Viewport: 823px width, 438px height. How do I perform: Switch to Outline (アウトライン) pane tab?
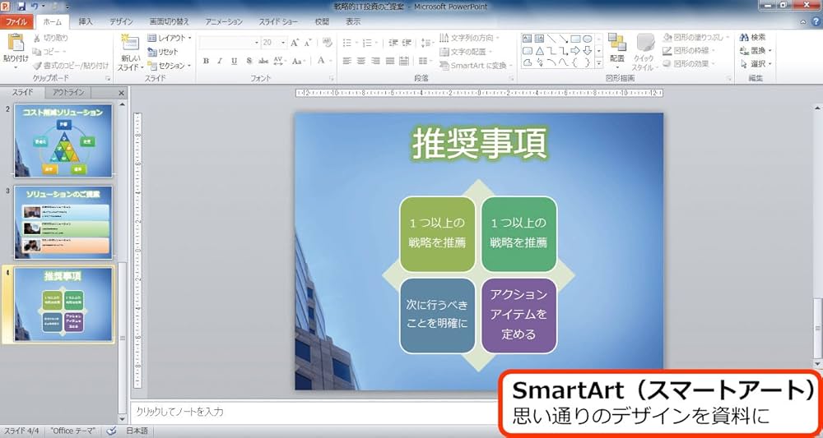click(x=68, y=93)
